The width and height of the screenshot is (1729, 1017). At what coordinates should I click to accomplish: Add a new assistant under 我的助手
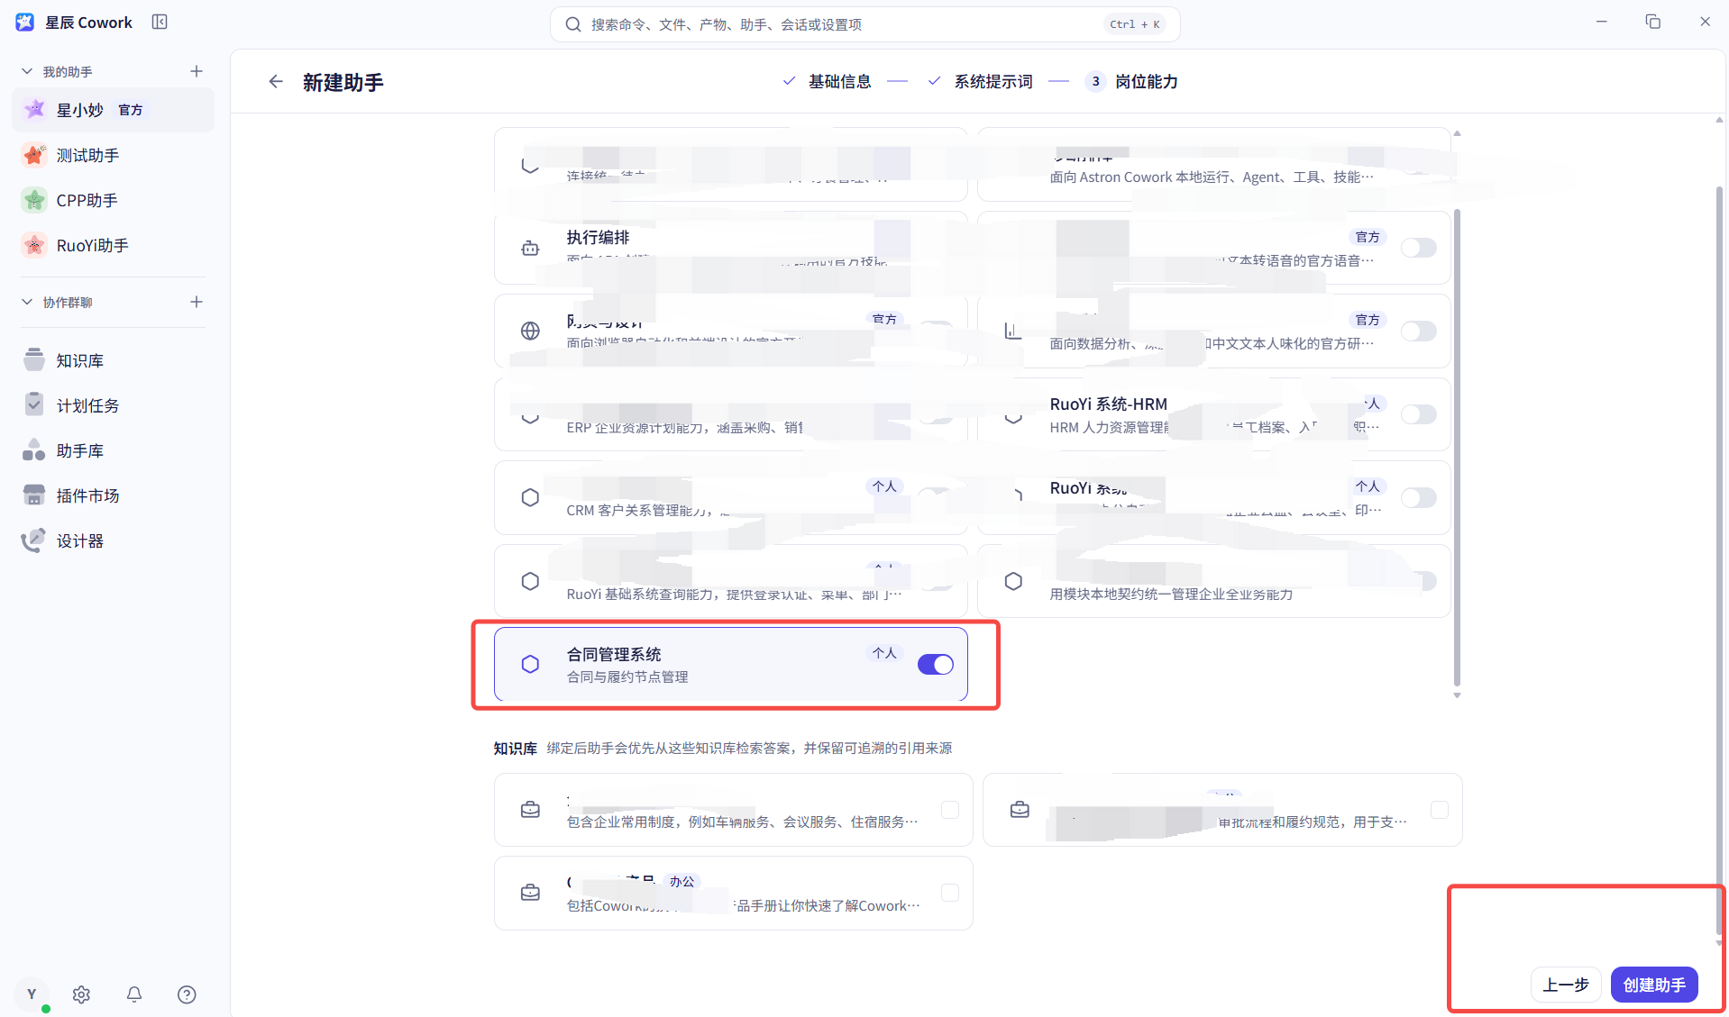point(197,71)
